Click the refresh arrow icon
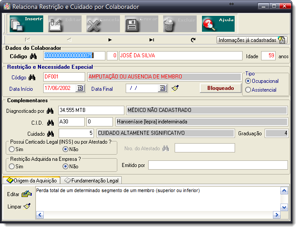The width and height of the screenshot is (299, 230). click(x=193, y=40)
